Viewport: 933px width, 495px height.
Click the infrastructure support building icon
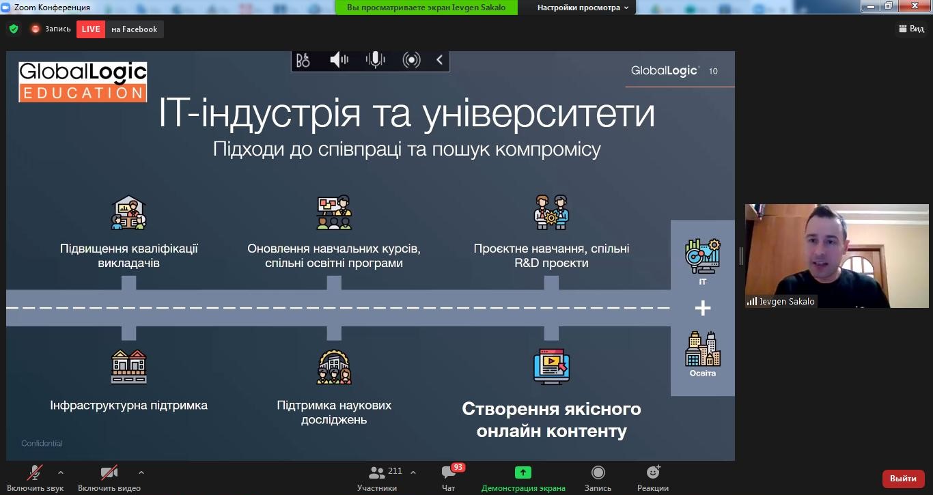pyautogui.click(x=128, y=367)
